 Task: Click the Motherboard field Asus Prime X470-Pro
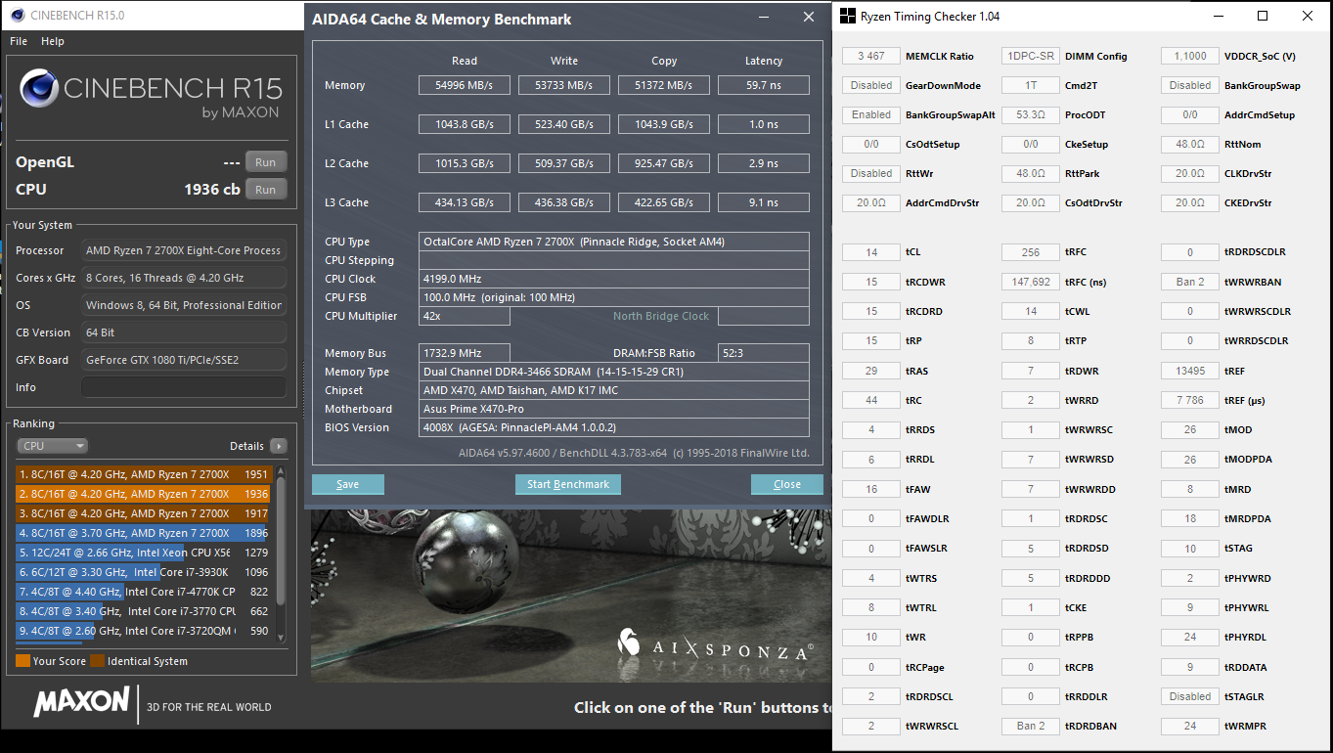pyautogui.click(x=613, y=409)
